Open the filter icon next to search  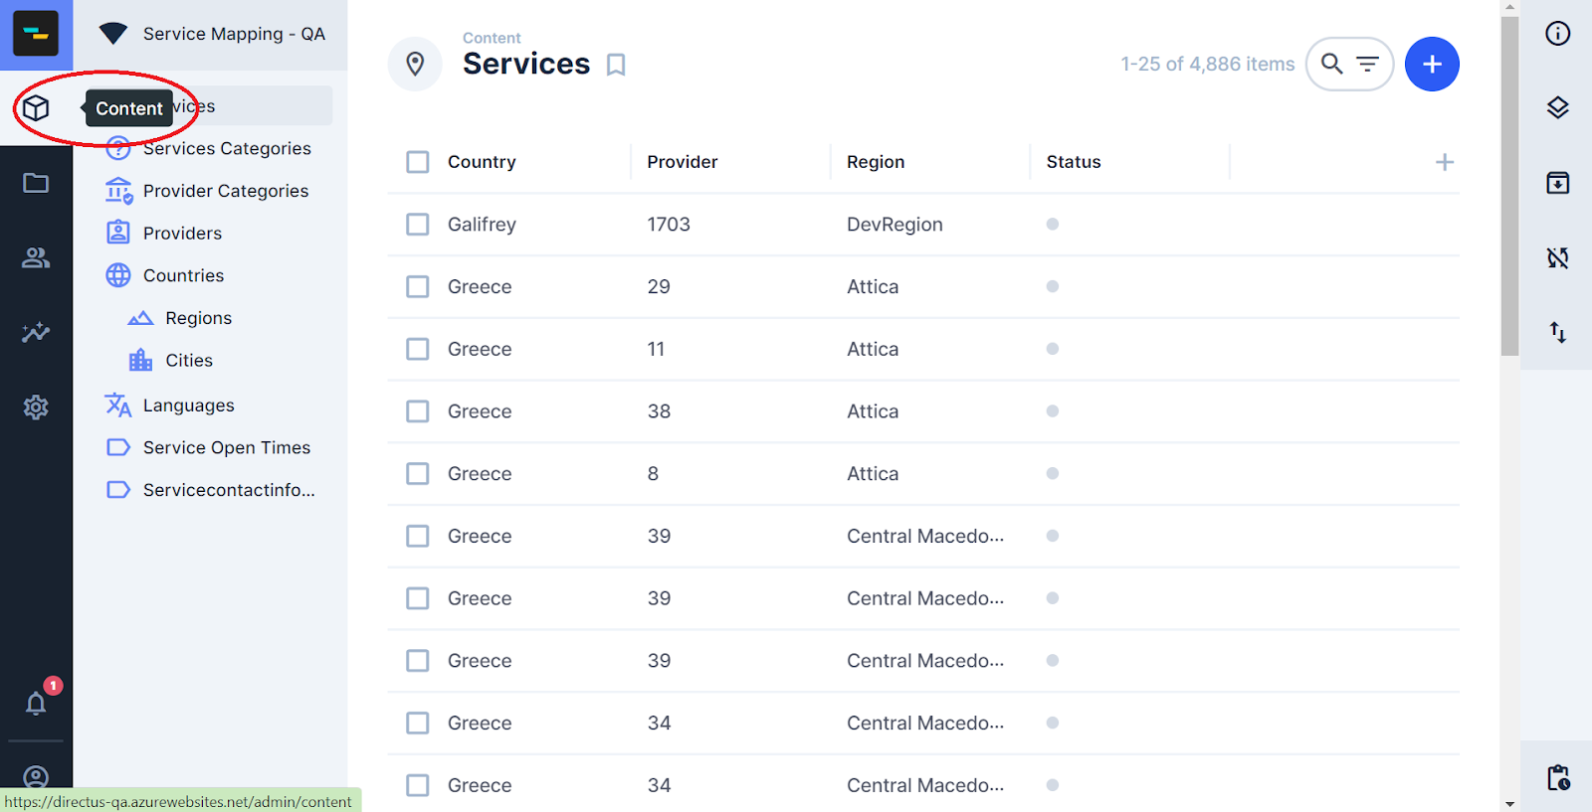(x=1368, y=64)
